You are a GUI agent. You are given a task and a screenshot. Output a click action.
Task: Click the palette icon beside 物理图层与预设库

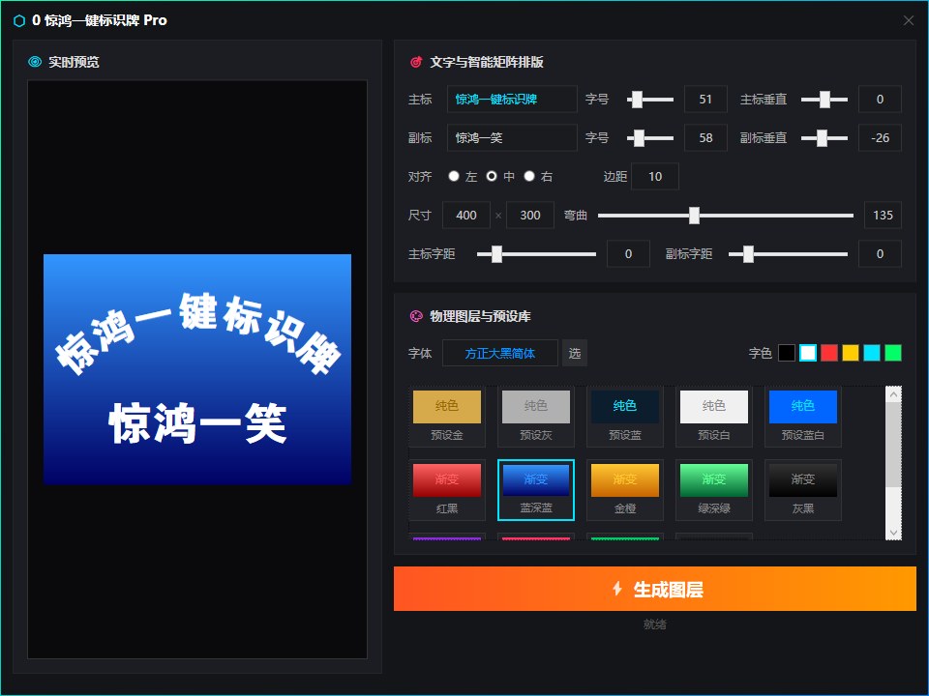(416, 316)
